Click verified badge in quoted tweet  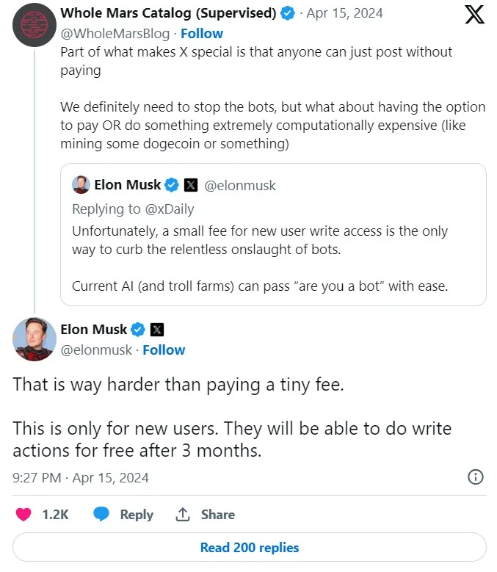pyautogui.click(x=171, y=185)
